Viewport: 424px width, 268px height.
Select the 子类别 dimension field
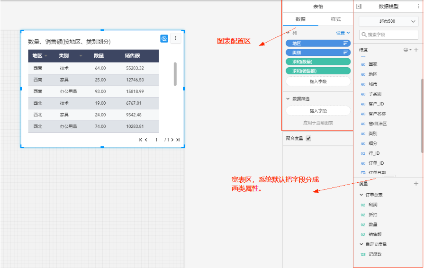(x=375, y=94)
